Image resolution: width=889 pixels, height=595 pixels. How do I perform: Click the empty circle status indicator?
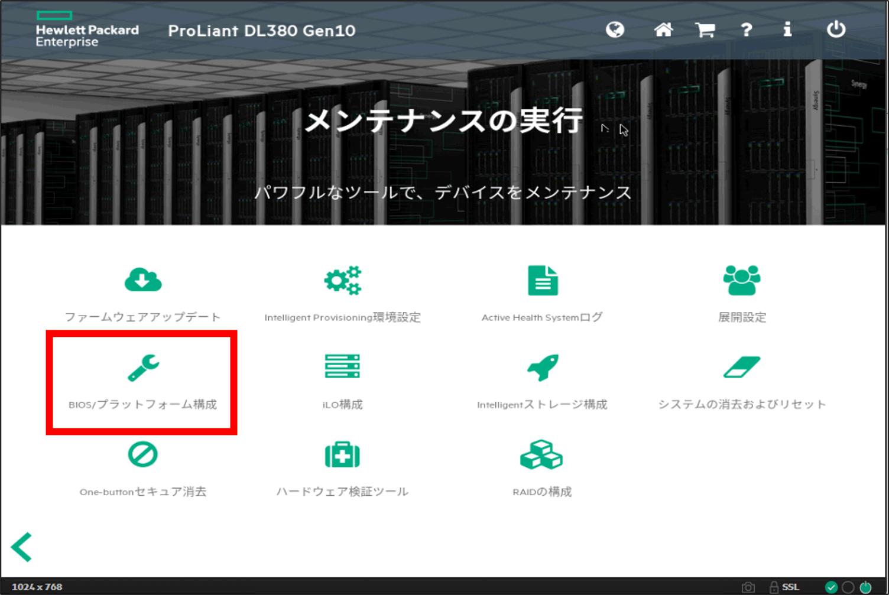848,587
